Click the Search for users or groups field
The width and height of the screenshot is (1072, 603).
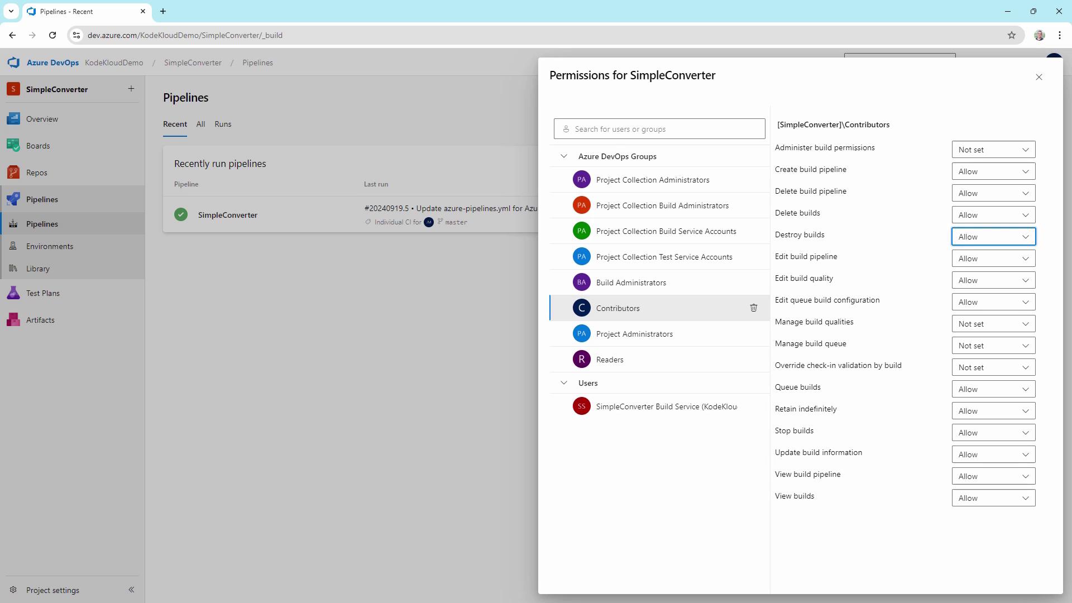659,129
